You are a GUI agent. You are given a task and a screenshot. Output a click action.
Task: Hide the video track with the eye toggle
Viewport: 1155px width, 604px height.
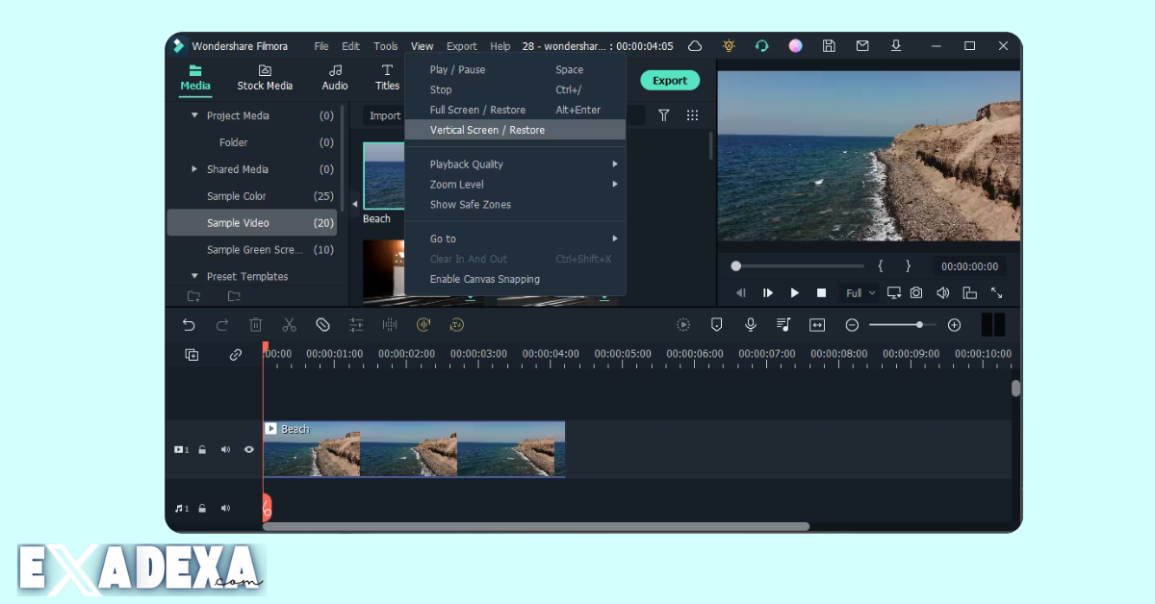(x=248, y=449)
